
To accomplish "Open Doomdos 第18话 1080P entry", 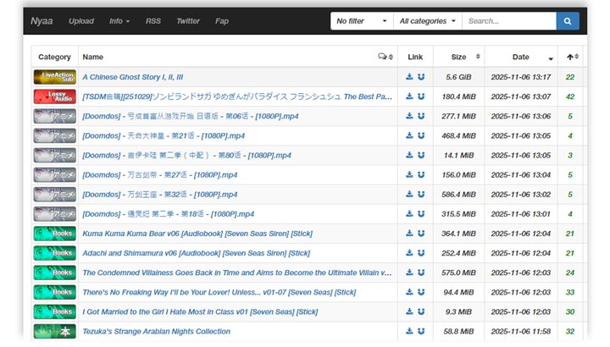I will [168, 214].
